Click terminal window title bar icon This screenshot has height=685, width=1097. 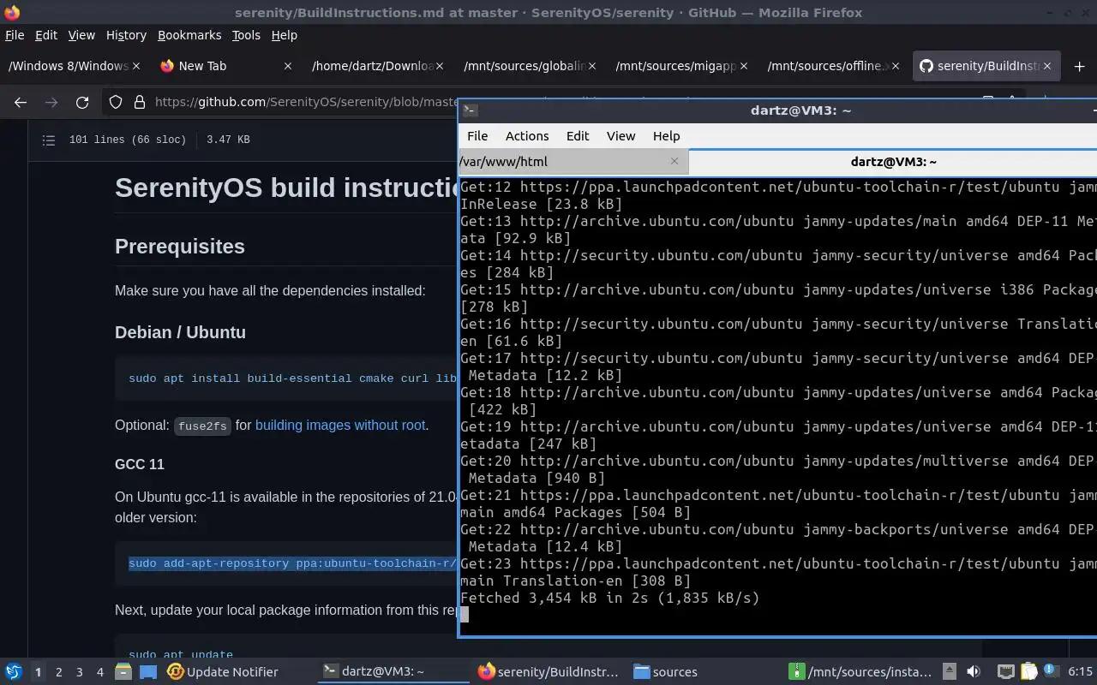[x=470, y=110]
